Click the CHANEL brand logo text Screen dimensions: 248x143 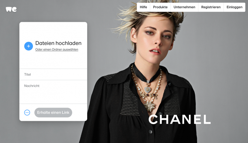pyautogui.click(x=179, y=120)
